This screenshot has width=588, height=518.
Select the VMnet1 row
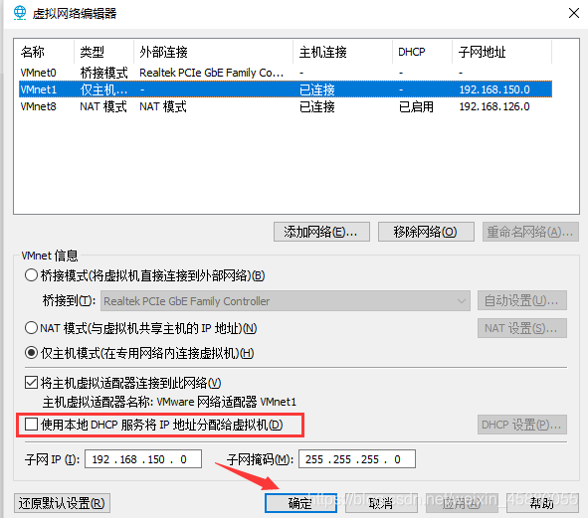[x=285, y=89]
